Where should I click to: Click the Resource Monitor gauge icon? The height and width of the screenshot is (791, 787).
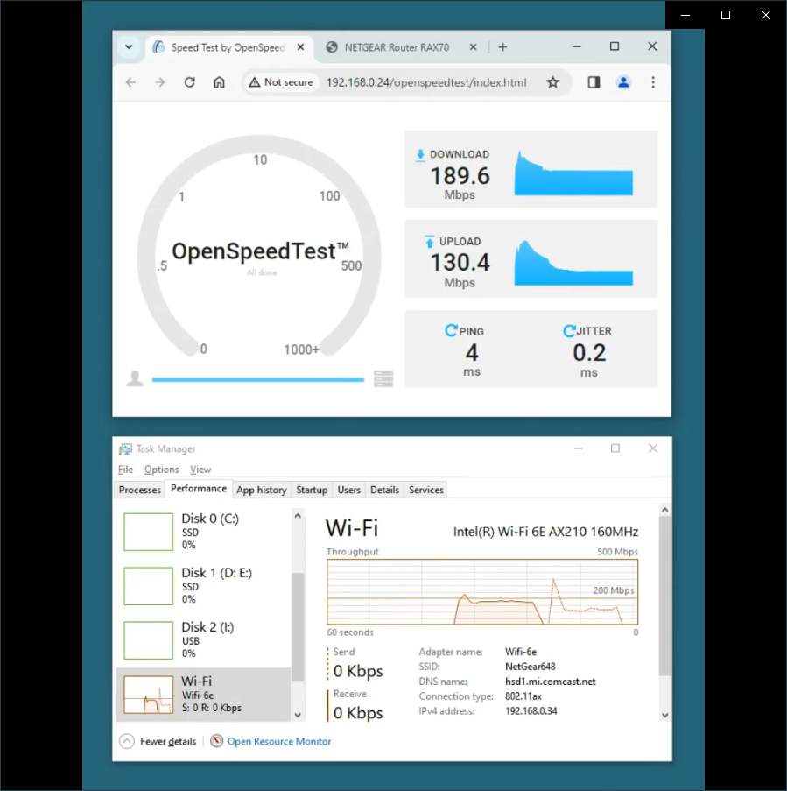pos(217,741)
